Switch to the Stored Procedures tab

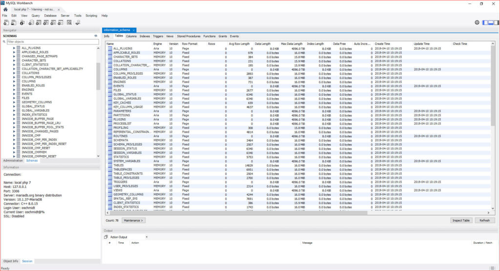click(188, 36)
